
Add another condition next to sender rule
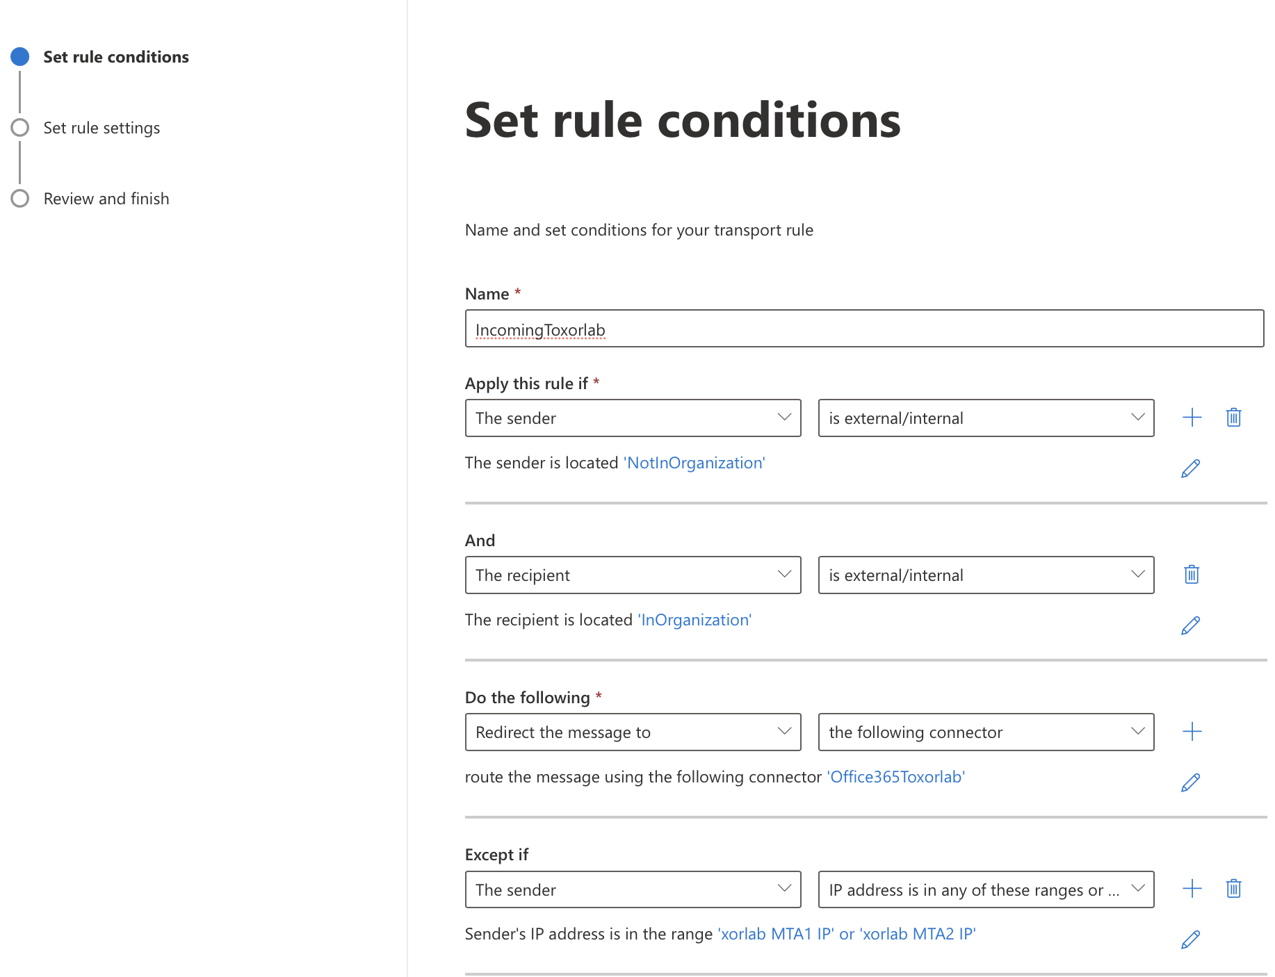pyautogui.click(x=1192, y=418)
